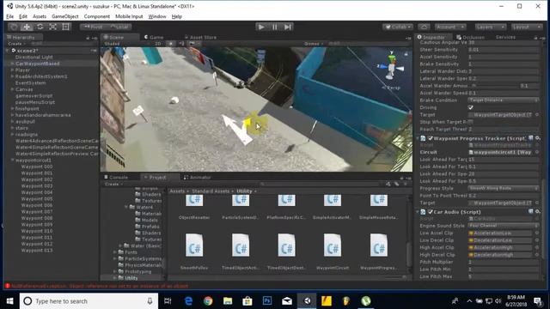Image resolution: width=550 pixels, height=309 pixels.
Task: Switch to the Services tab
Action: point(505,37)
